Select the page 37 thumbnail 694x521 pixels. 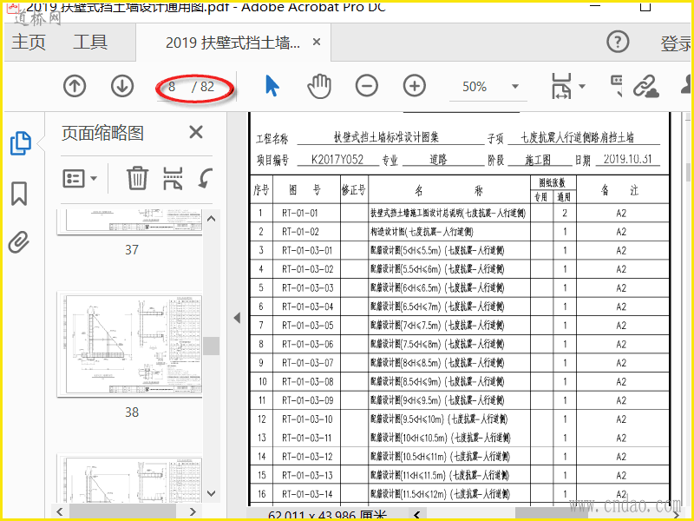click(x=129, y=221)
